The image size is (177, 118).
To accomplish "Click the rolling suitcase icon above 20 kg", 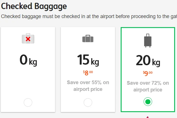I will click(148, 40).
